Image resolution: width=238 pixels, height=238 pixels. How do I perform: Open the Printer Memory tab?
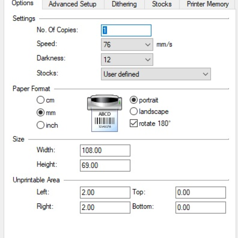[x=208, y=4]
